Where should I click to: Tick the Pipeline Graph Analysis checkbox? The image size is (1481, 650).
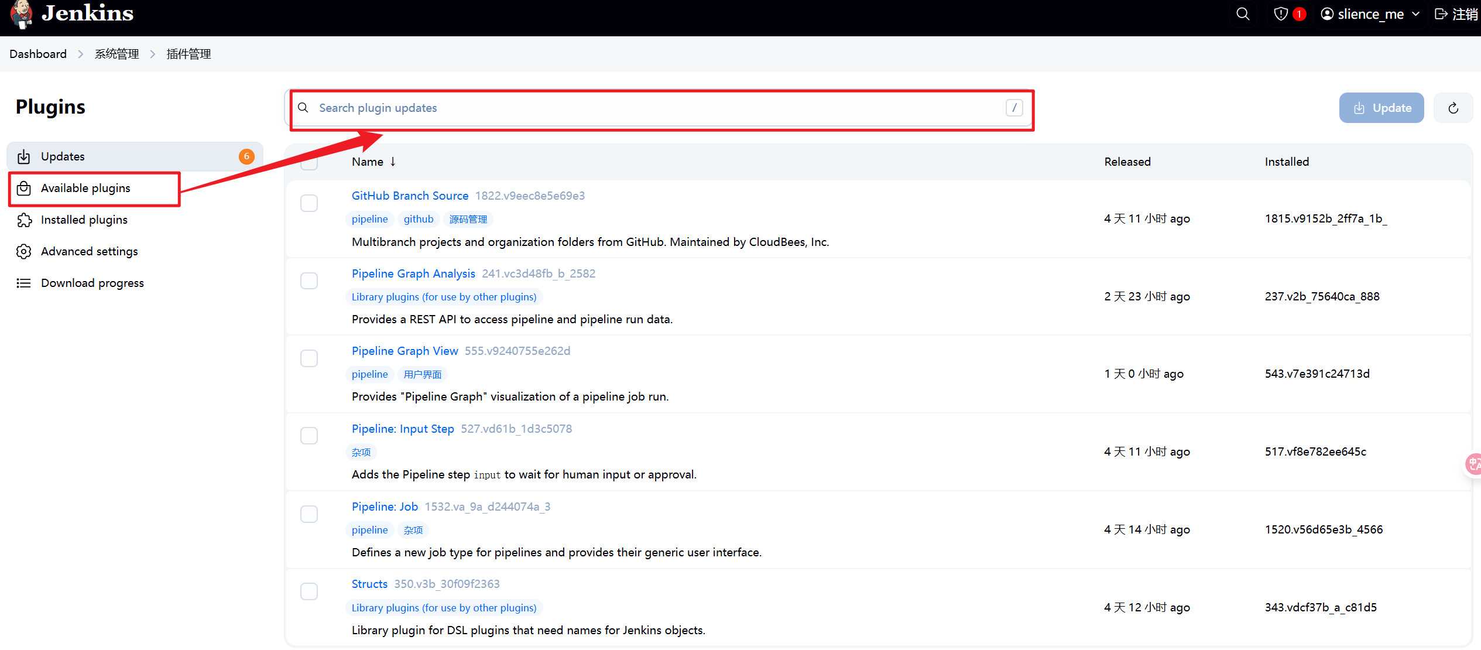309,280
